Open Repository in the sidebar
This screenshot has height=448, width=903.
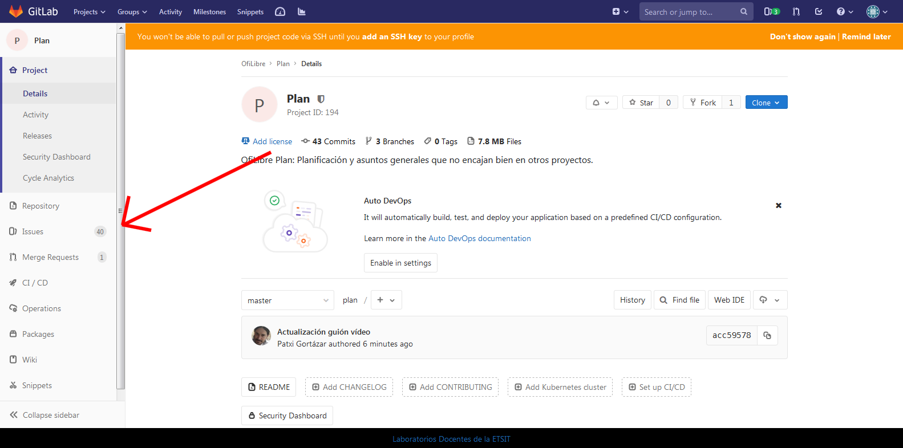tap(41, 206)
